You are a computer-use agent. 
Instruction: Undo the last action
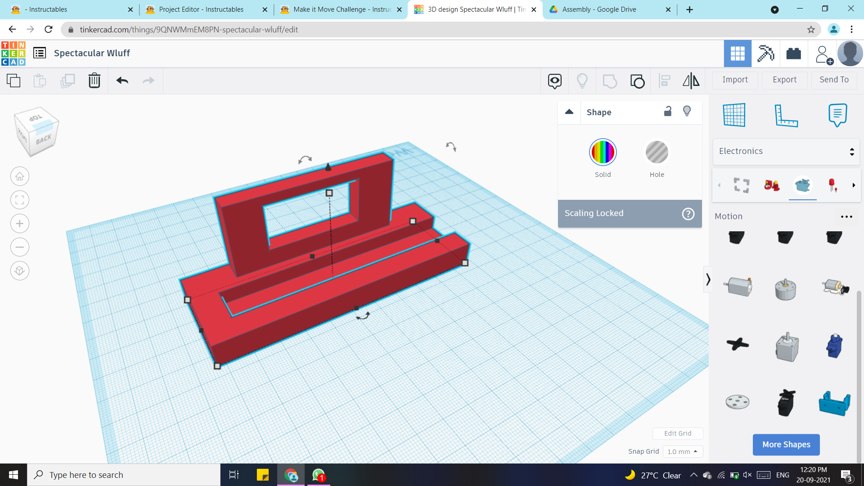pos(122,81)
